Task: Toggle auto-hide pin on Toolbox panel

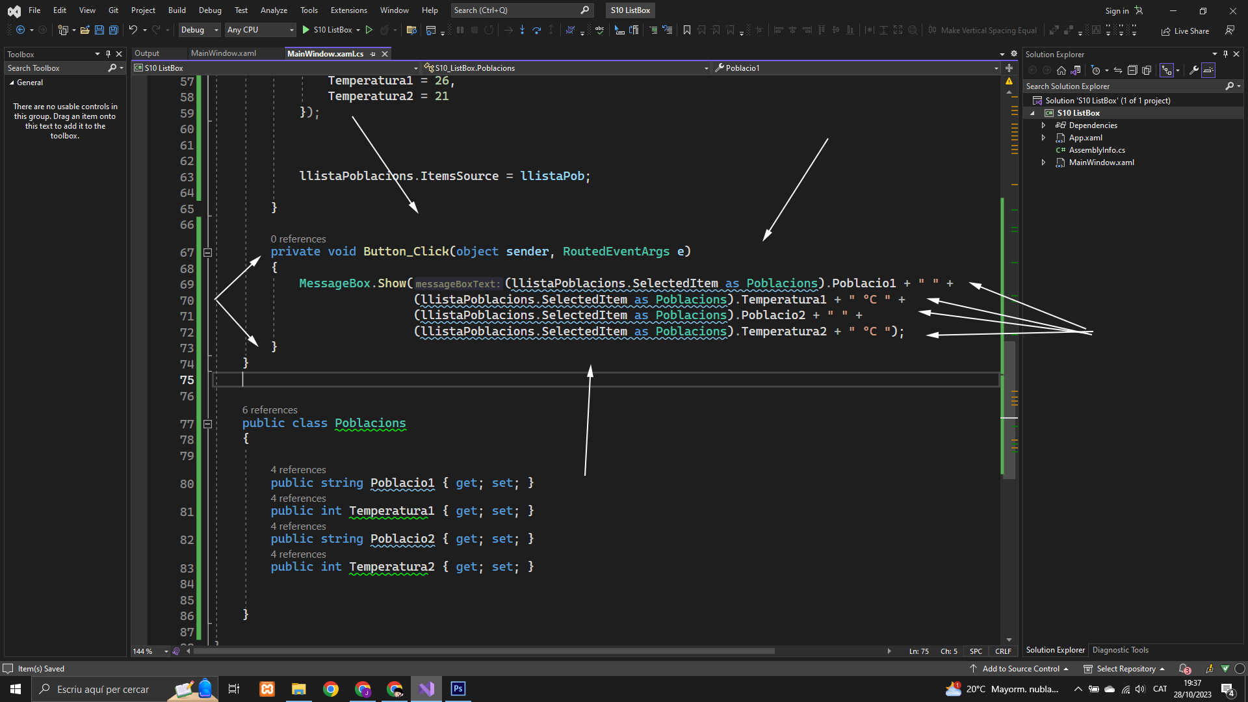Action: (x=108, y=54)
